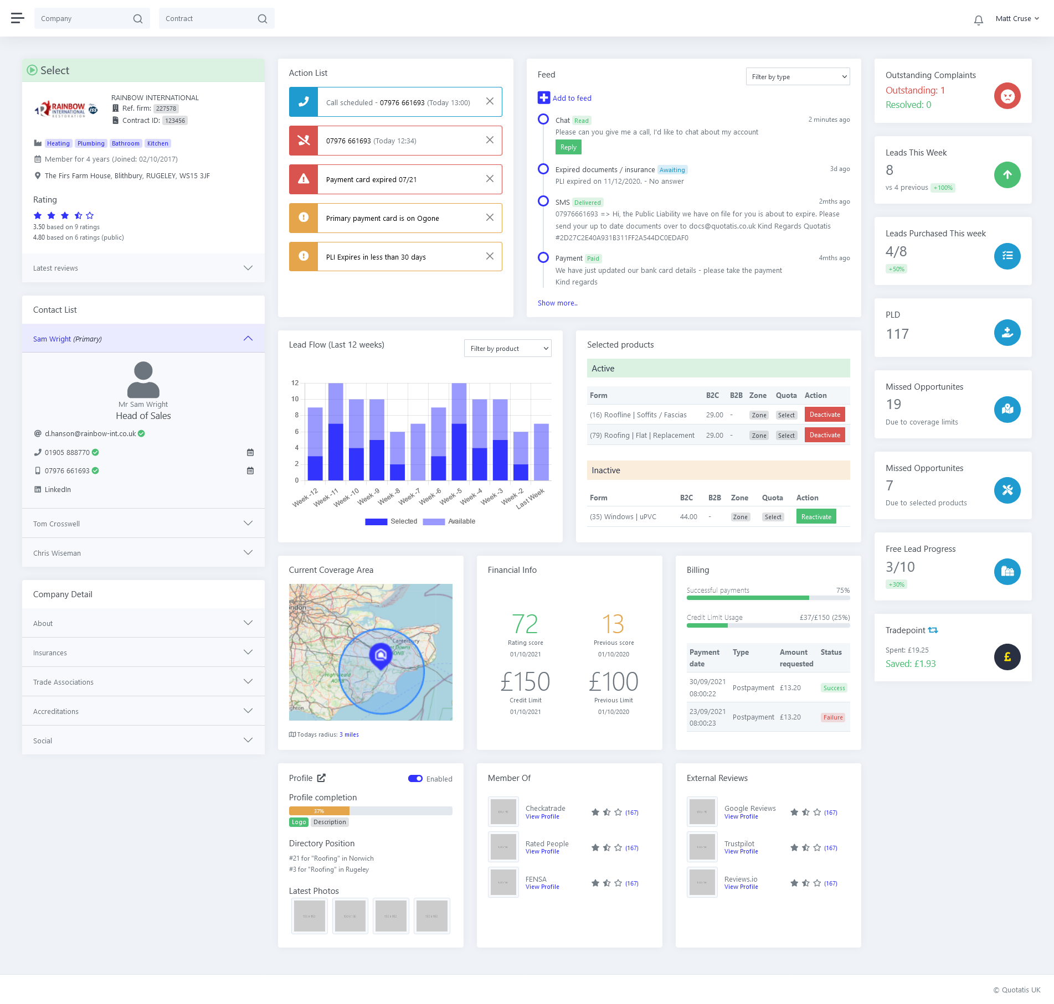Image resolution: width=1054 pixels, height=1004 pixels.
Task: Expand the Tom Crosswell contact
Action: pos(143,524)
